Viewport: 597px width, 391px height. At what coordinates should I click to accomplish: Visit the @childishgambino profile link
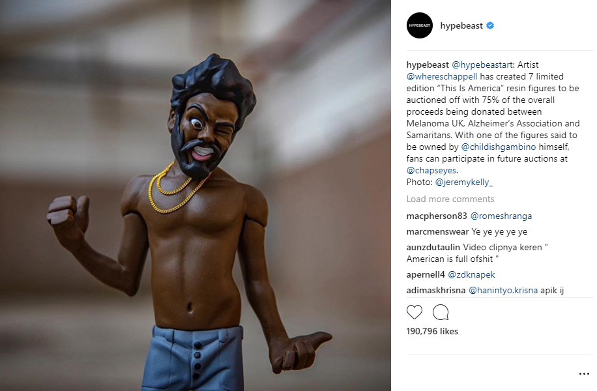coord(499,147)
